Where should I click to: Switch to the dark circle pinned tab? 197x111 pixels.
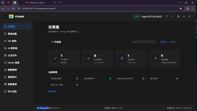click(x=21, y=3)
